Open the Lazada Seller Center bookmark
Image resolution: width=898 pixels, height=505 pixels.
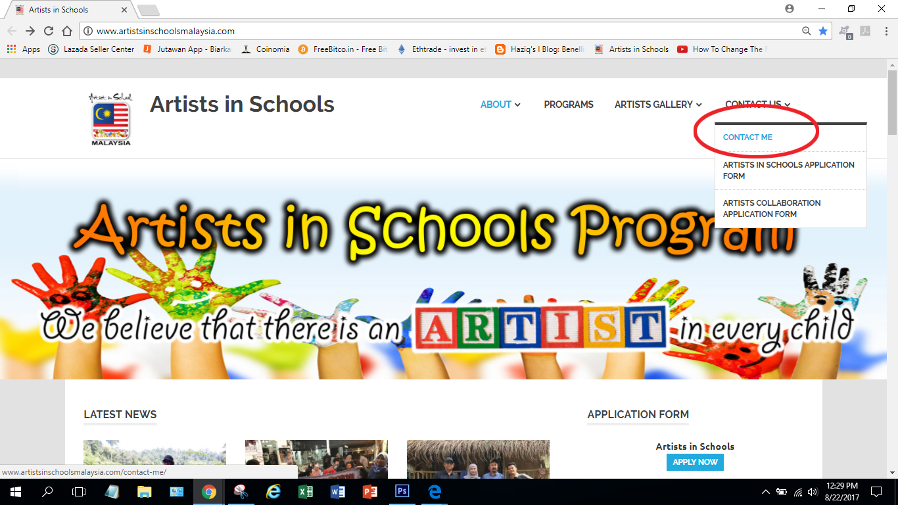pyautogui.click(x=91, y=49)
